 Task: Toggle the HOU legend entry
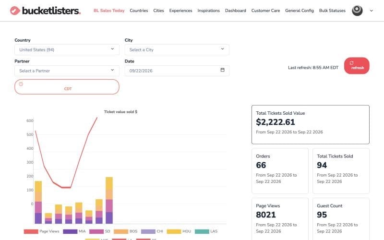(179, 231)
